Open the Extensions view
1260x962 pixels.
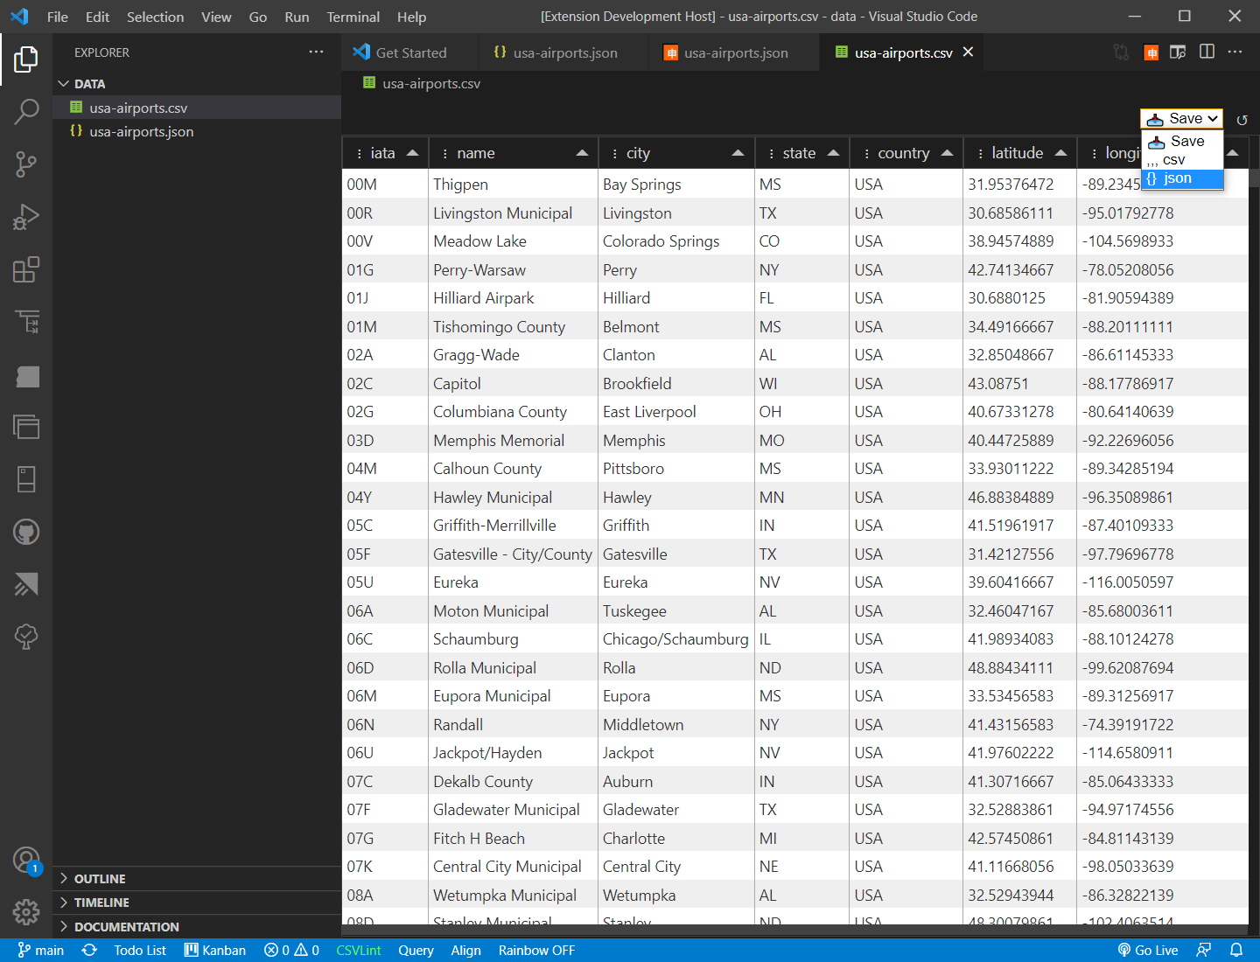26,269
